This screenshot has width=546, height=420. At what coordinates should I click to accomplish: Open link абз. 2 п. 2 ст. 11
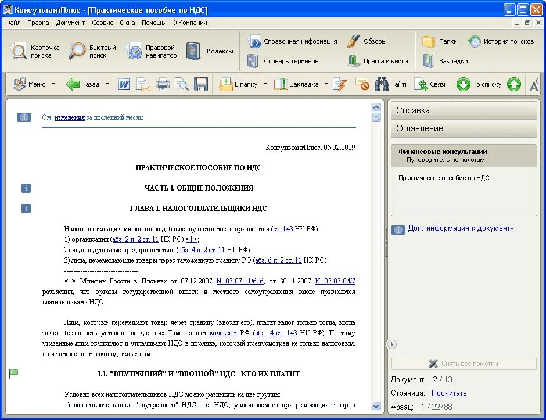point(135,239)
